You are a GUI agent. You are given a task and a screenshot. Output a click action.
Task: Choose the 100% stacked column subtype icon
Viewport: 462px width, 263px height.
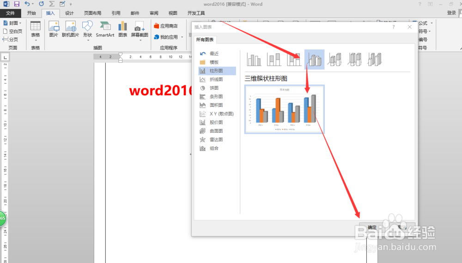tap(294, 60)
